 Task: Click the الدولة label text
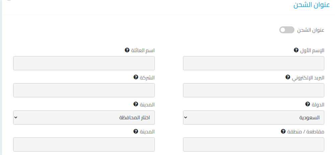(318, 105)
